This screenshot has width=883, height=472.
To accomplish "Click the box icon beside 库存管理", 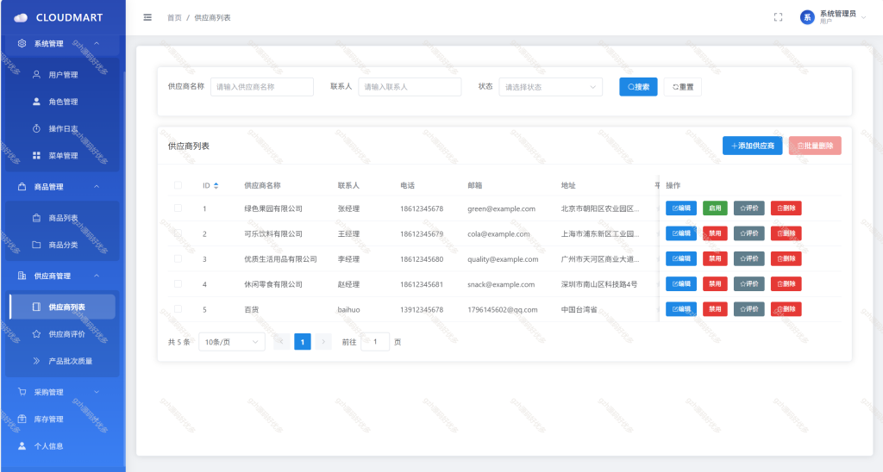I will 22,419.
